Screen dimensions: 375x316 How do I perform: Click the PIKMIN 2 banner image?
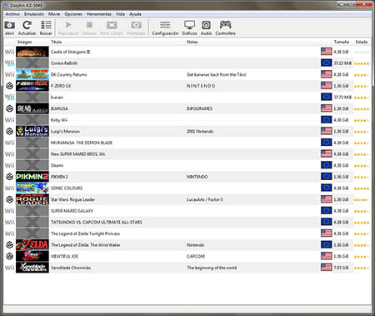[32, 177]
